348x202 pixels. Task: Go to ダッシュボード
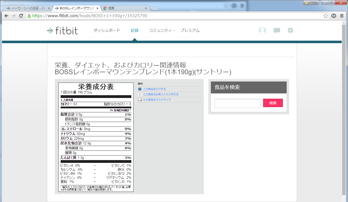point(107,31)
